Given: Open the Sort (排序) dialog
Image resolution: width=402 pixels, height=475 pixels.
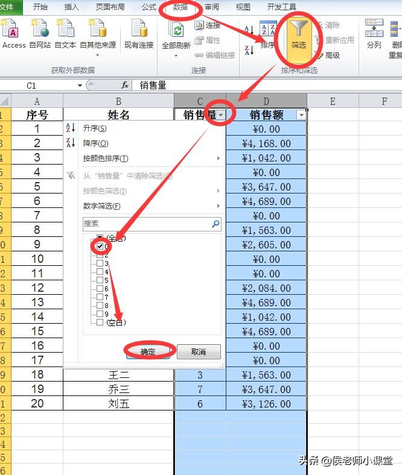Looking at the screenshot, I should click(268, 35).
